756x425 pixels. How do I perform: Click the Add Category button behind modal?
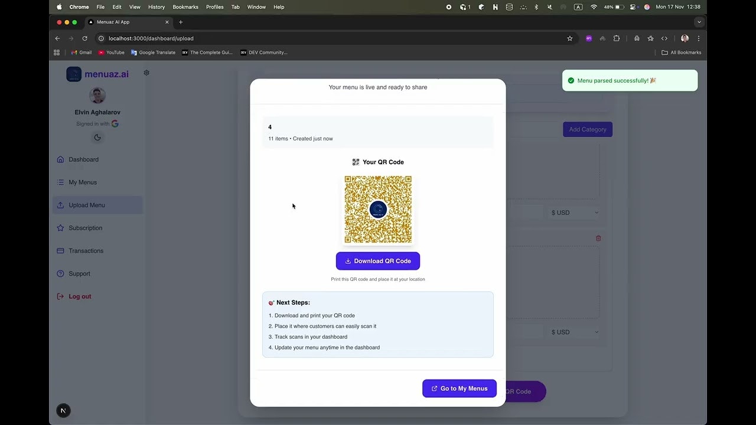pyautogui.click(x=588, y=129)
